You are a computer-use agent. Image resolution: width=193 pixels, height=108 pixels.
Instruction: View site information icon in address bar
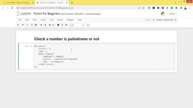pyautogui.click(x=18, y=8)
